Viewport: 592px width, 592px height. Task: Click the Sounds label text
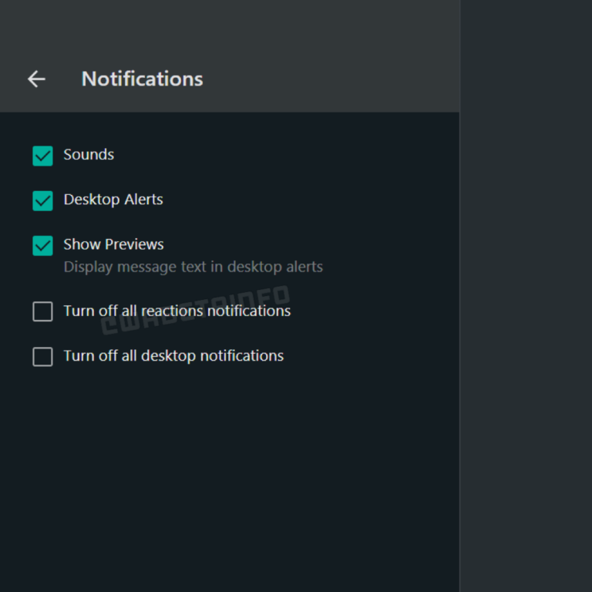[89, 155]
